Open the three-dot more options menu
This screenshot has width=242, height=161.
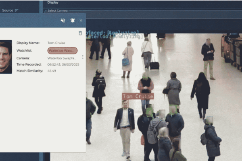(x=83, y=57)
